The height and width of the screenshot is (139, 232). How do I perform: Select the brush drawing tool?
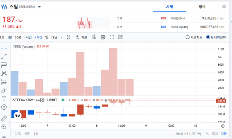[4, 90]
